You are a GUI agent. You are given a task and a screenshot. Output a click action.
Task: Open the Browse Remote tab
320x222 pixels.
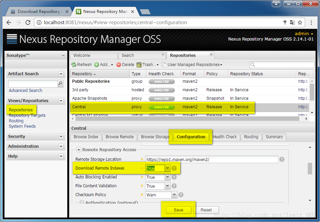(120, 137)
